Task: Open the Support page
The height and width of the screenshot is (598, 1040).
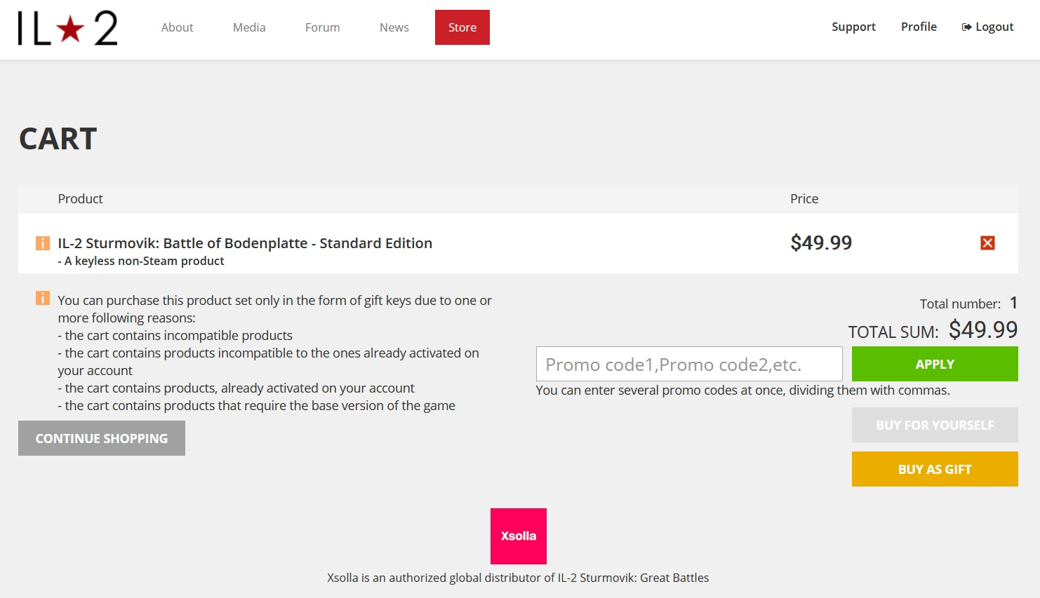Action: [853, 27]
